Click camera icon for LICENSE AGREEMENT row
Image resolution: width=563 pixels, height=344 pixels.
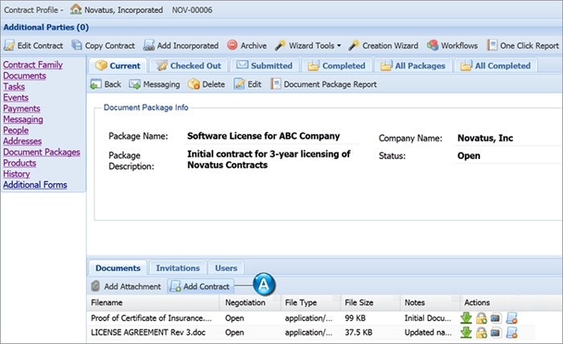[496, 333]
